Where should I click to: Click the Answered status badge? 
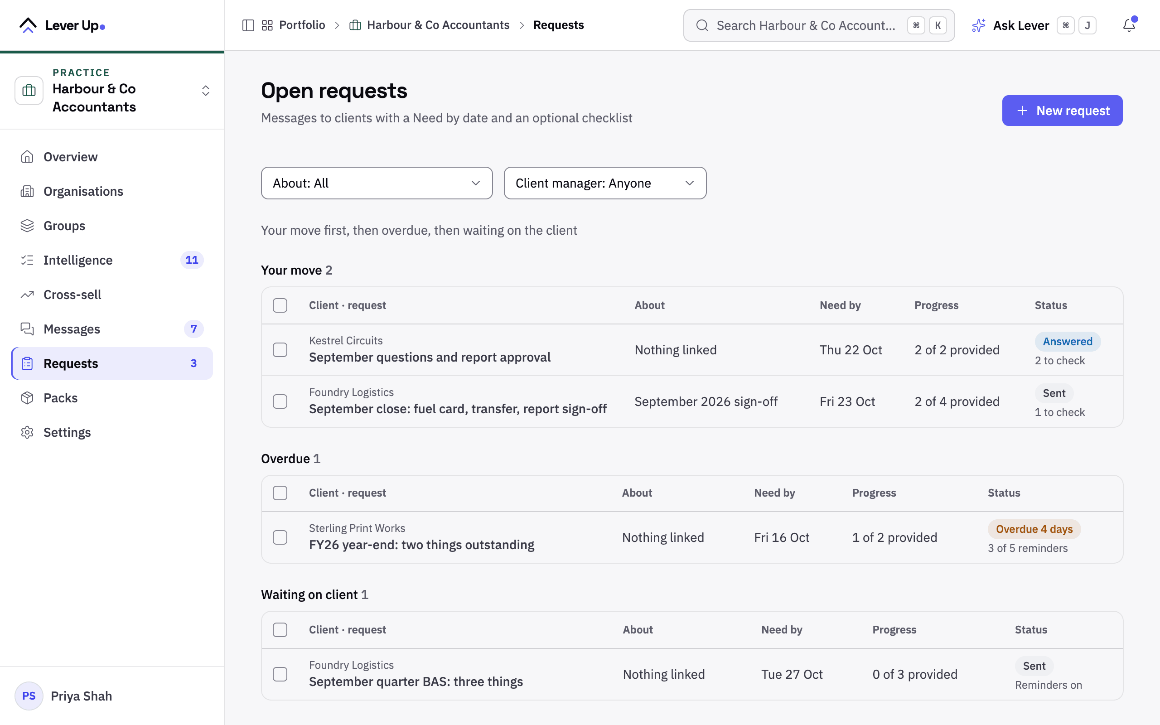(x=1068, y=341)
